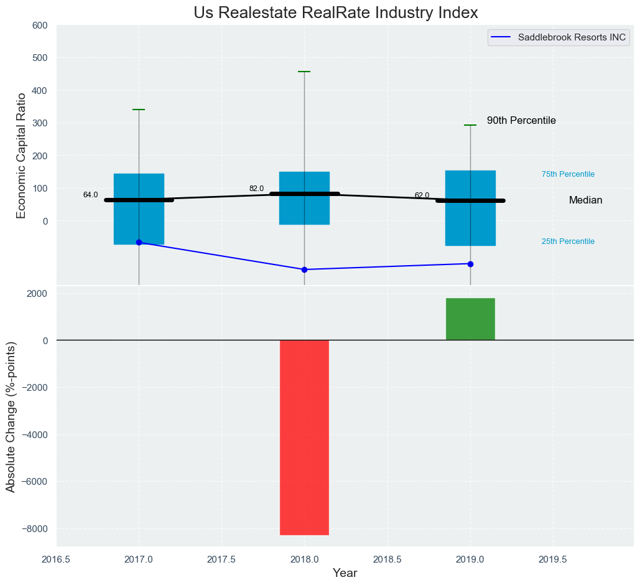Screen dimensions: 640x585
Task: Click the 90th Percentile annotation text
Action: (521, 121)
